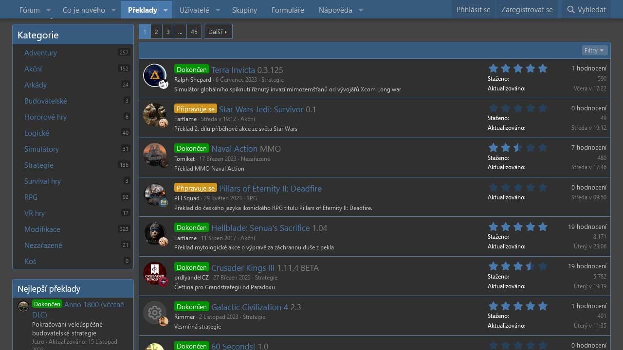Click star rating for Star Wars Jedi: Survivor
The height and width of the screenshot is (350, 623).
pos(518,108)
